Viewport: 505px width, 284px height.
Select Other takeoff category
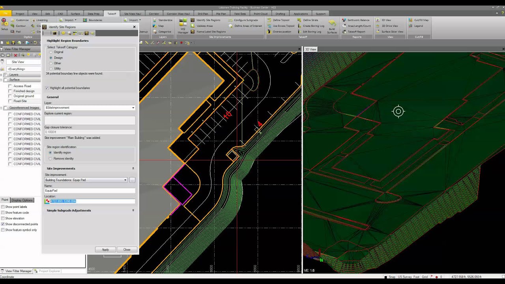51,63
